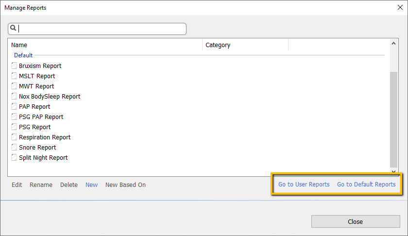Click the vertical scrollbar thumb

coord(393,119)
